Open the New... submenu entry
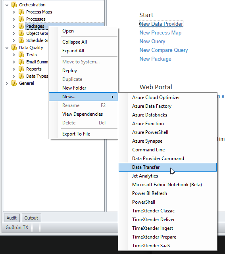This screenshot has height=254, width=225. click(83, 97)
